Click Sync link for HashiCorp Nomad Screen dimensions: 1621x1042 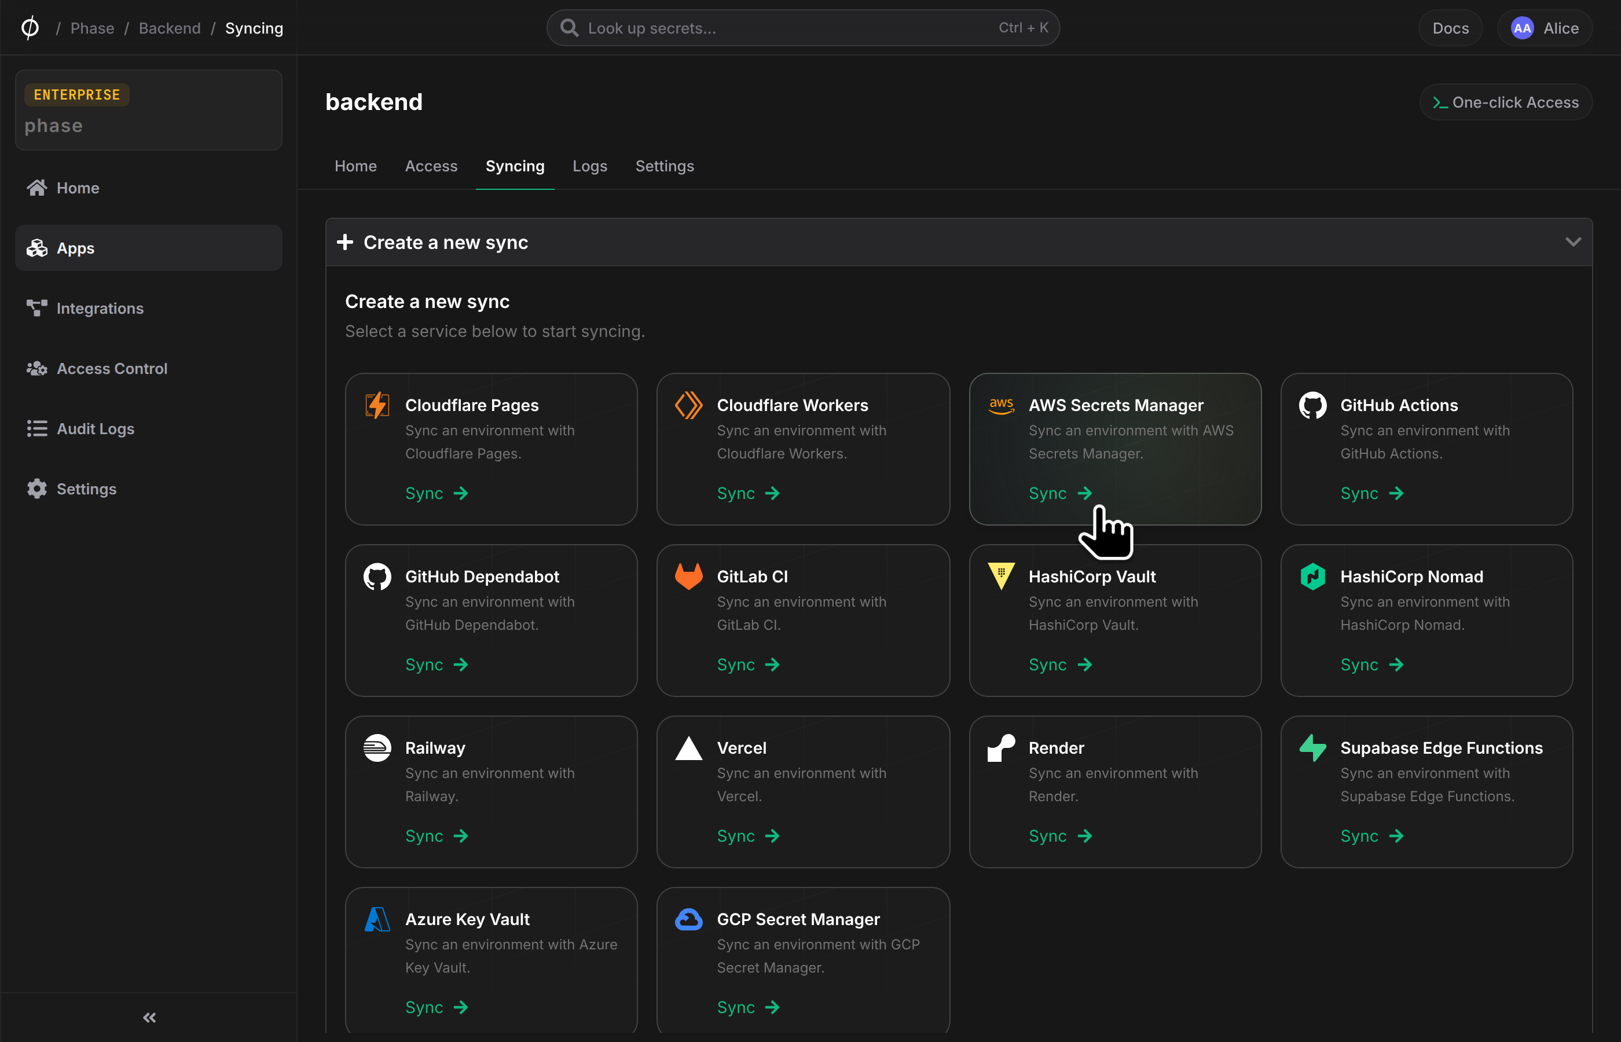(x=1372, y=665)
